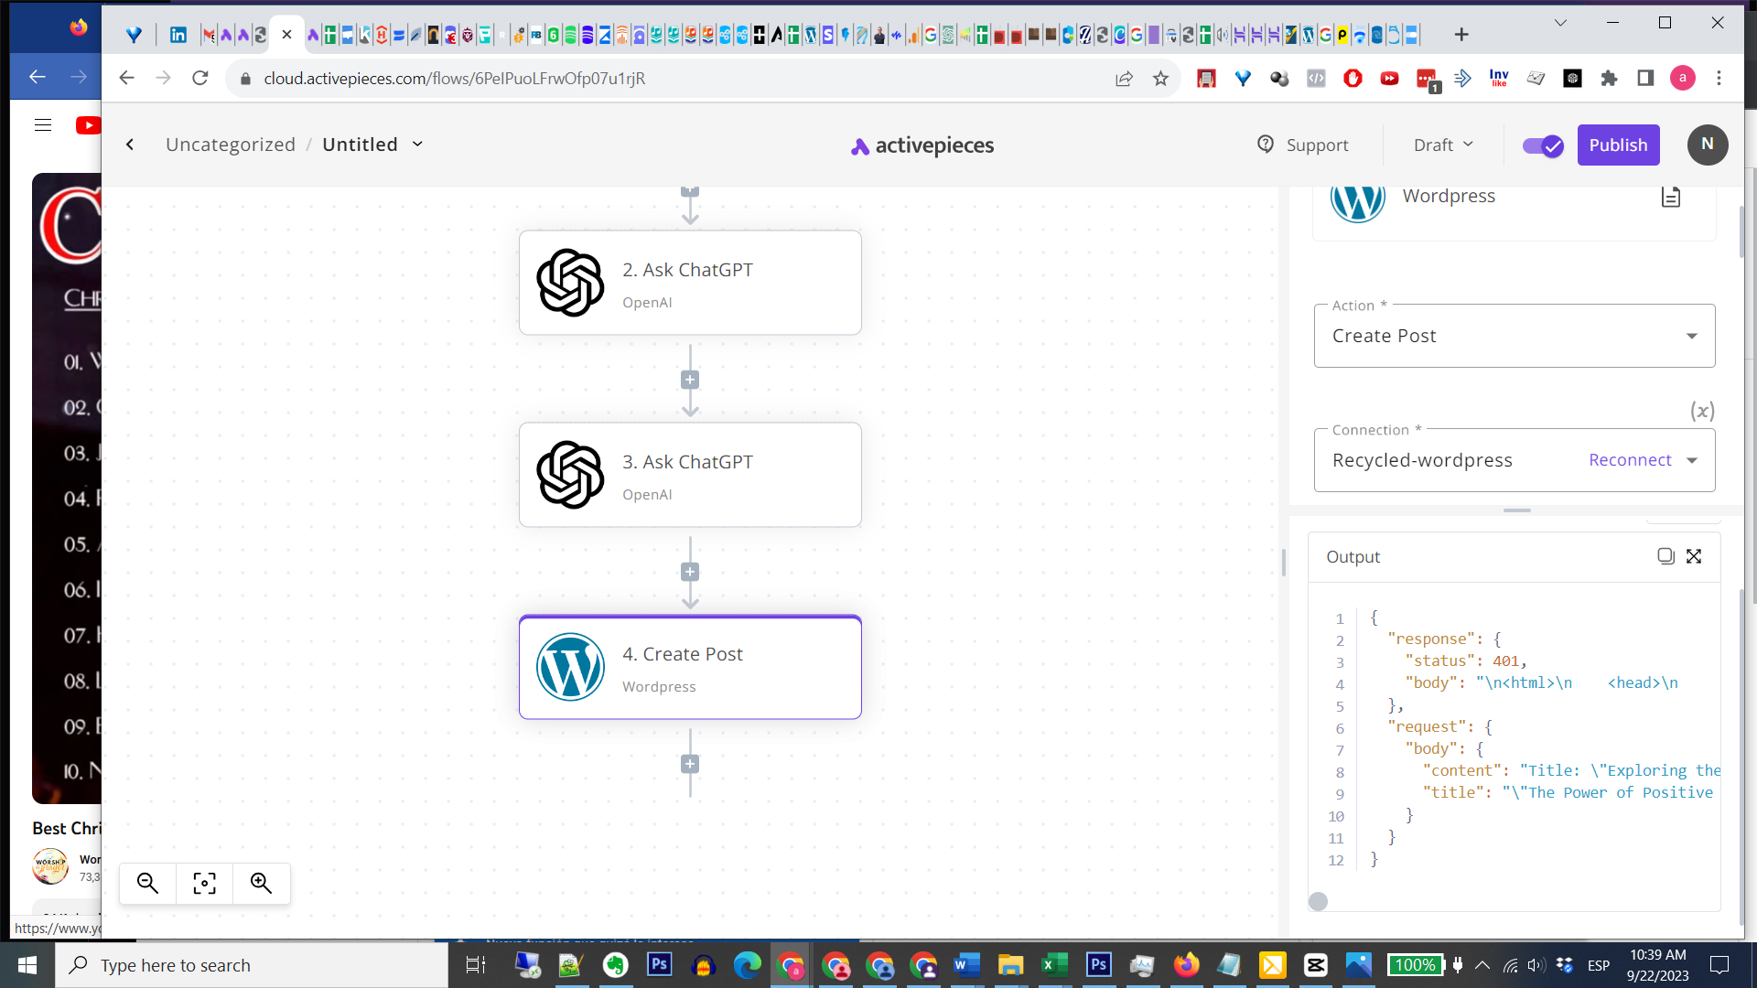Expand the Output panel fullscreen
Screen dimensions: 1757x988
[x=1694, y=556]
